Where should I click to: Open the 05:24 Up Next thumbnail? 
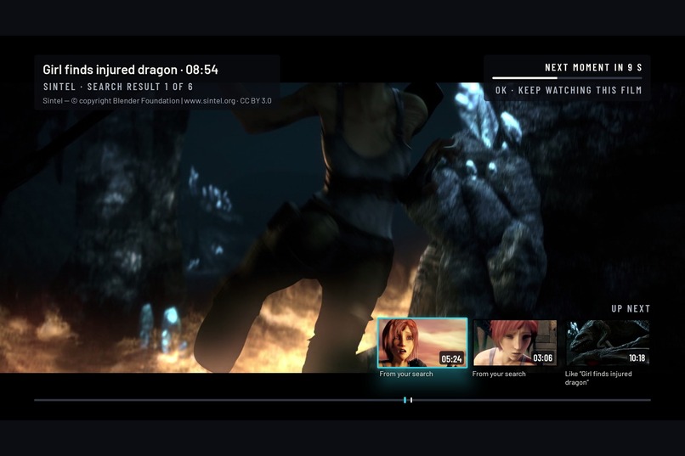click(422, 343)
